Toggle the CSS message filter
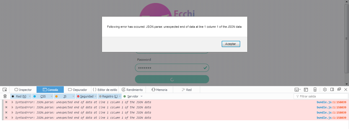Screen dimensions: 349x129 (41, 96)
